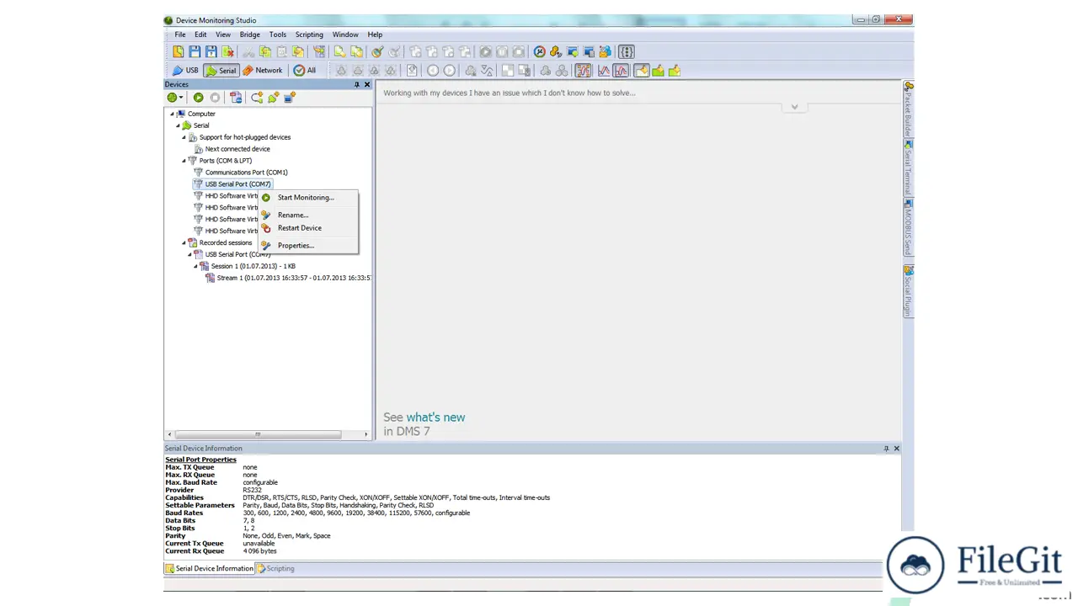Screen dimensions: 1078x606
Task: Collapse Support for hot-plugged devices node
Action: (x=184, y=137)
